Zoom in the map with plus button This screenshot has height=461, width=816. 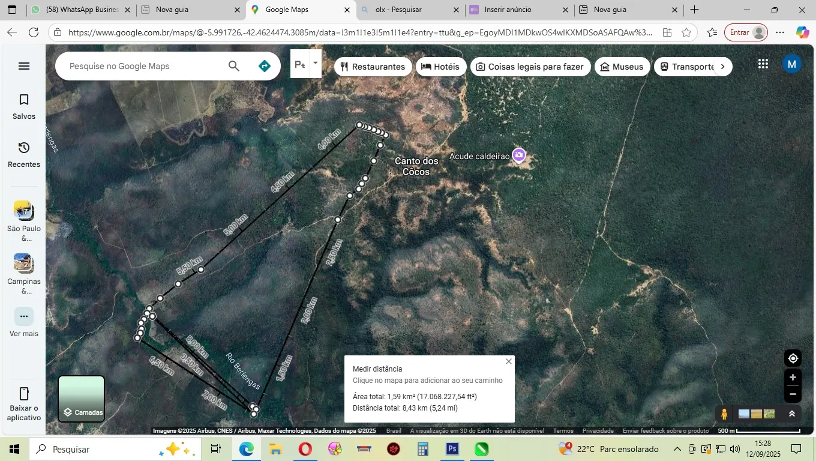[793, 378]
